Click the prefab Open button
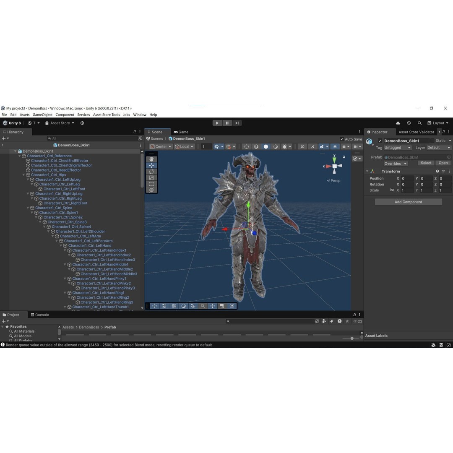 [x=443, y=163]
